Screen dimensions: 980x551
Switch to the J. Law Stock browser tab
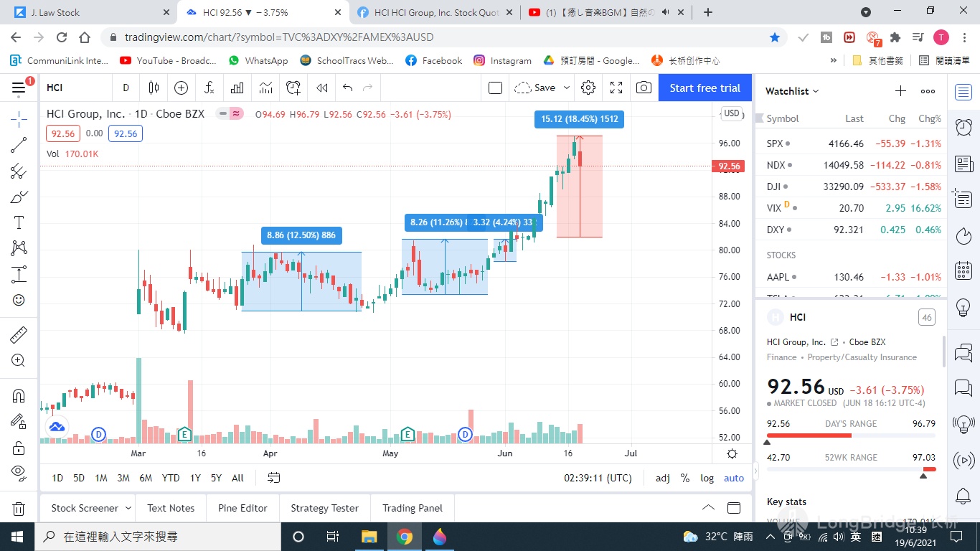90,12
